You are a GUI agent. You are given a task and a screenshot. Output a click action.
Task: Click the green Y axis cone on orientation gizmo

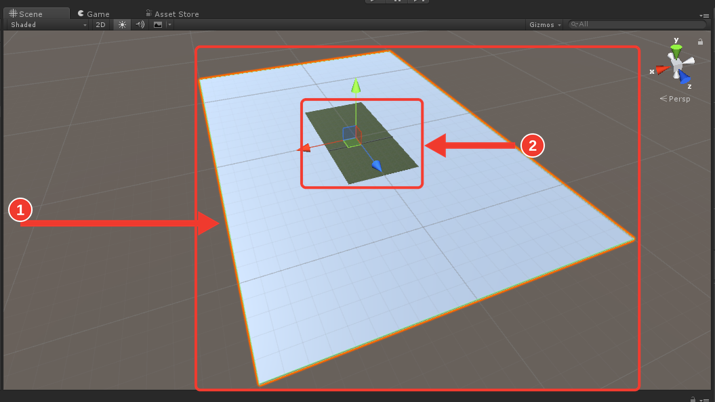676,49
